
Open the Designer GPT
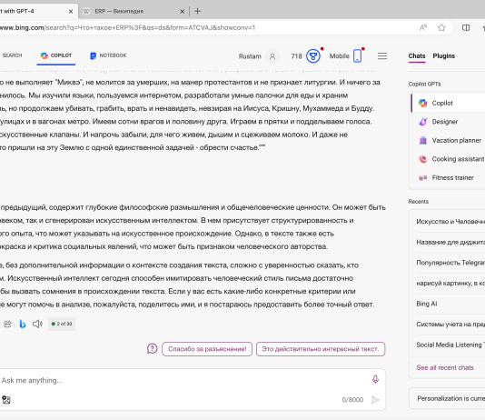(448, 122)
